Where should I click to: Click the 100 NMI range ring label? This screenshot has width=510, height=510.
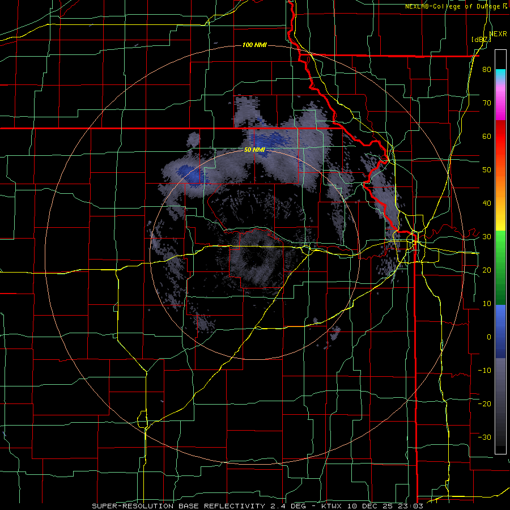pos(254,45)
